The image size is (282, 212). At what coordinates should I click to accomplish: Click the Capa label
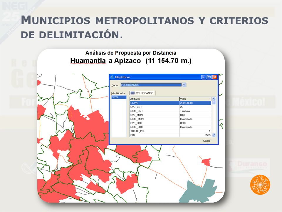pyautogui.click(x=115, y=85)
